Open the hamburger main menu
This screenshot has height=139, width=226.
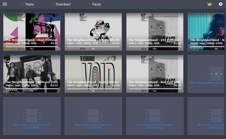[5, 4]
